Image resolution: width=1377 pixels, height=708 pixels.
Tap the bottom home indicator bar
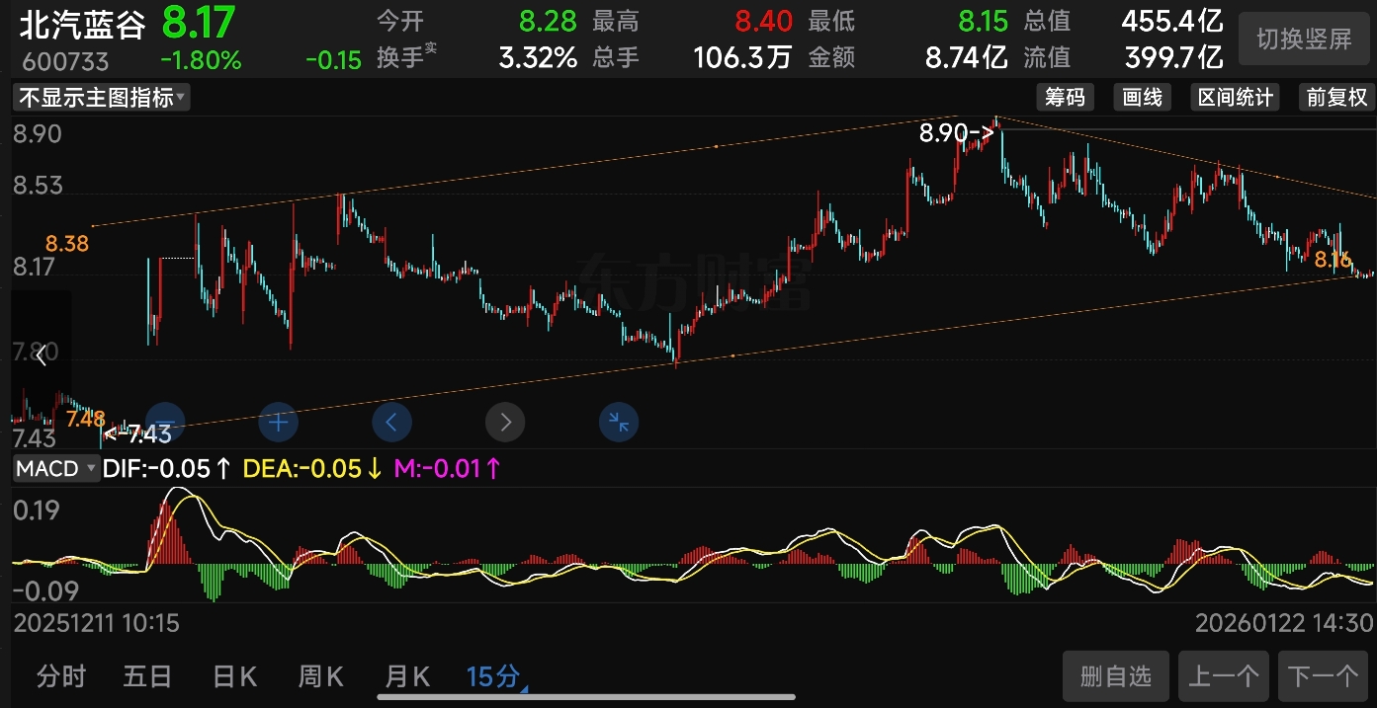[586, 697]
